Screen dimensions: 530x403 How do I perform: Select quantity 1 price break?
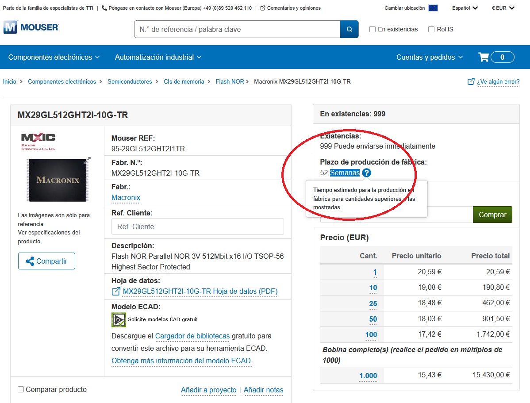tap(375, 272)
